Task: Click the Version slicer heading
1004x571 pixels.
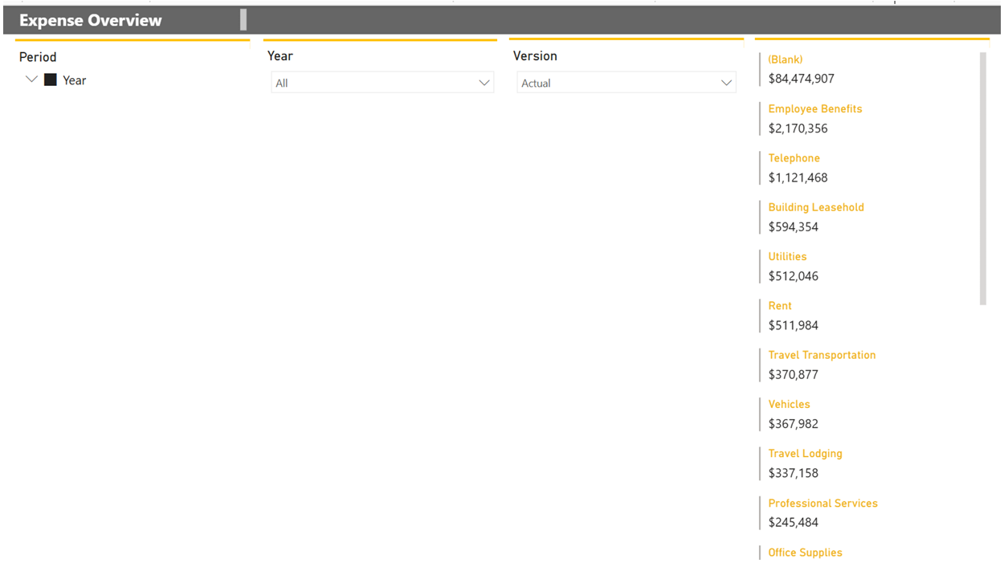Action: pos(535,56)
